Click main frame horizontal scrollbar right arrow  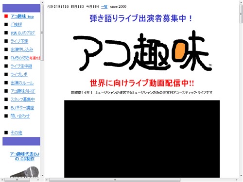[237, 180]
